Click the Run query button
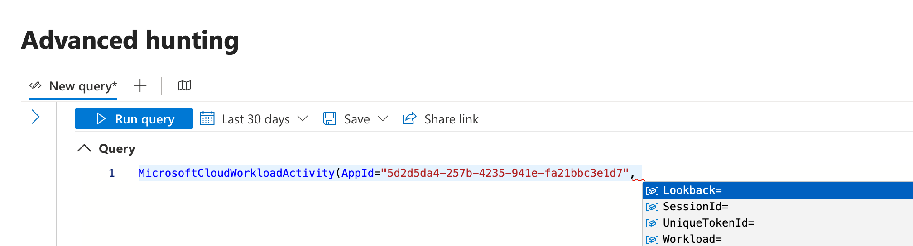 [x=134, y=119]
